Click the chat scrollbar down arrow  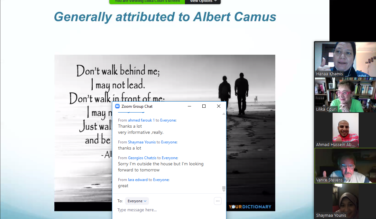click(224, 191)
